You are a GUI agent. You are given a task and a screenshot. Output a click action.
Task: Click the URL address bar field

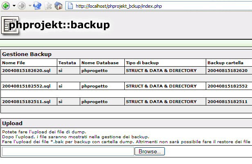click(159, 6)
